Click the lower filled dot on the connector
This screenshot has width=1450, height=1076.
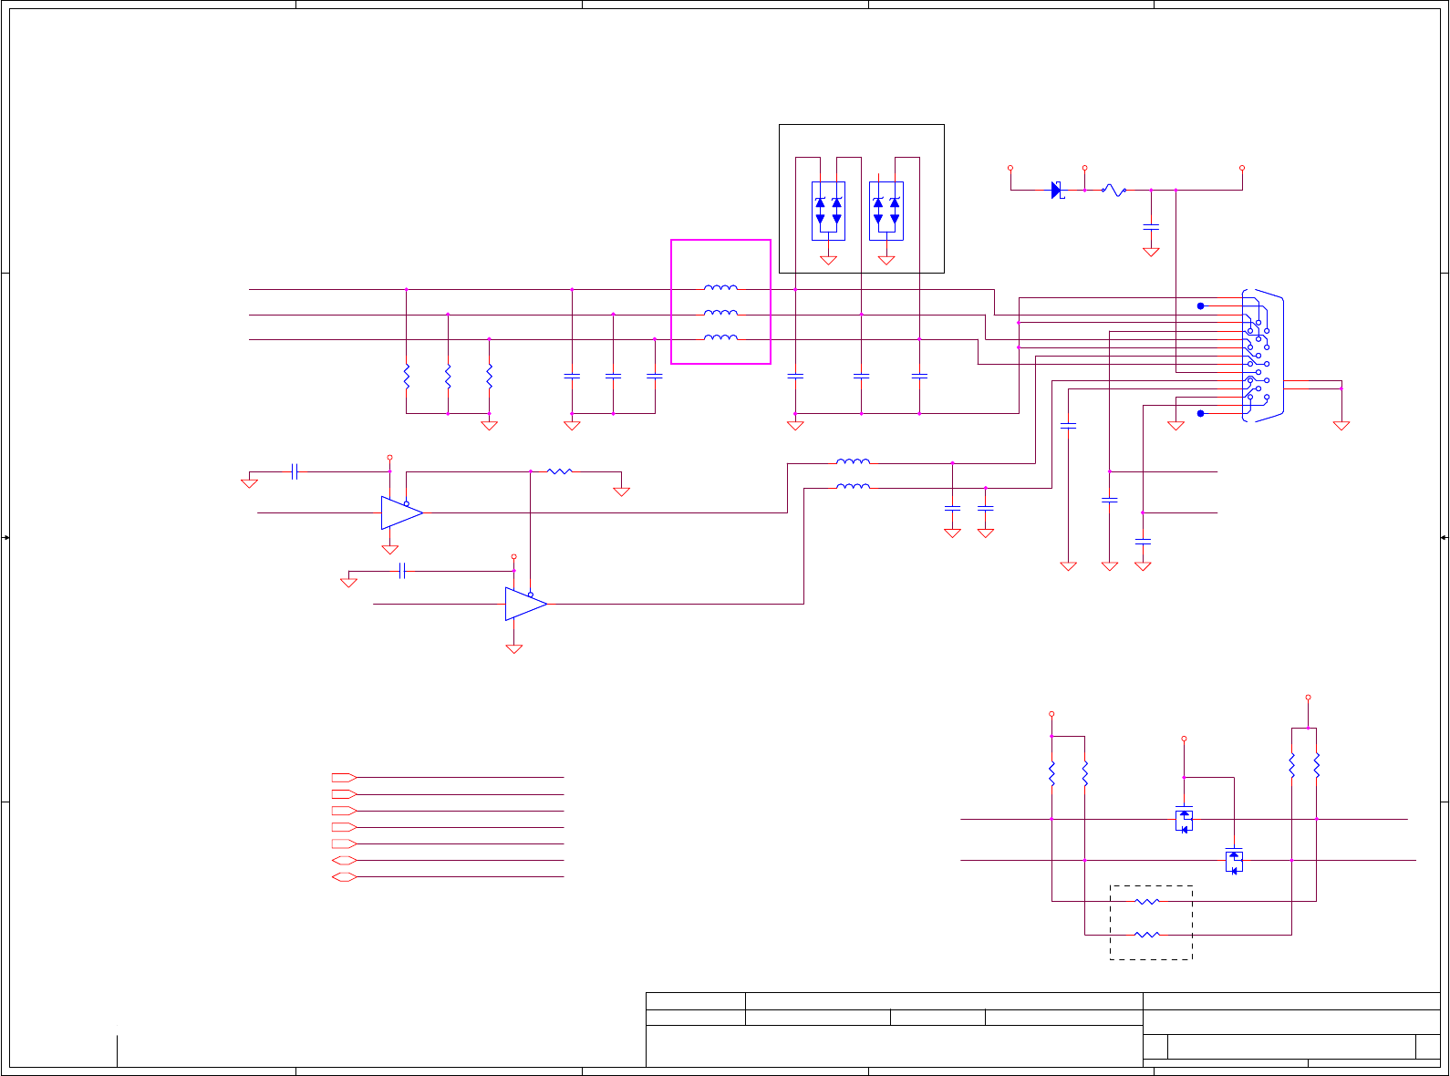[x=1200, y=413]
